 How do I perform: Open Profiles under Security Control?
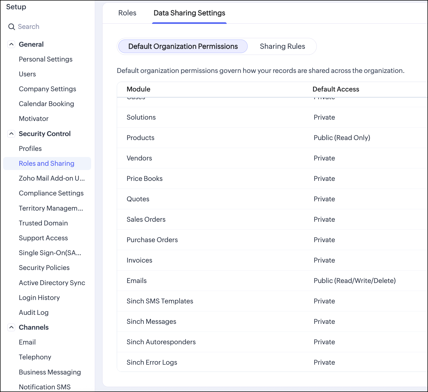pos(30,149)
